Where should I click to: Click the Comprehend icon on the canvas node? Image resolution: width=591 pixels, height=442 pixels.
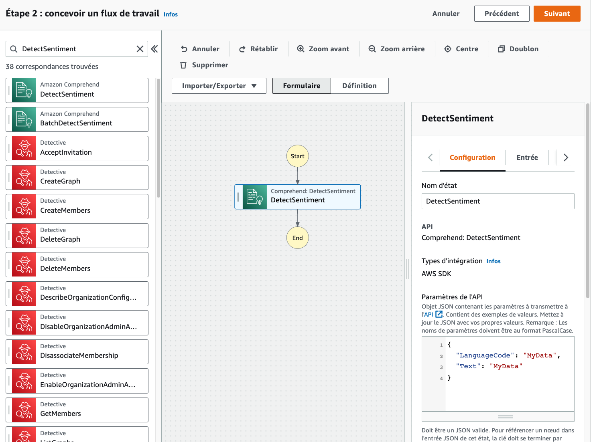coord(255,197)
